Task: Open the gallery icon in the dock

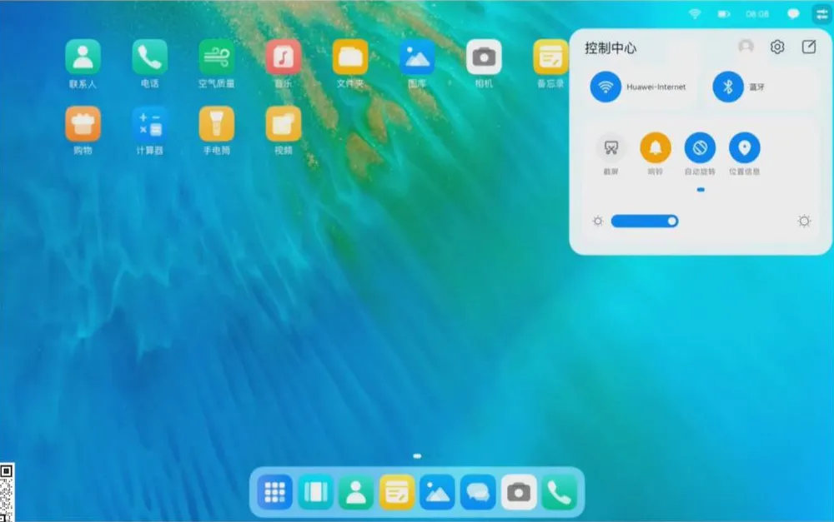Action: pos(437,492)
